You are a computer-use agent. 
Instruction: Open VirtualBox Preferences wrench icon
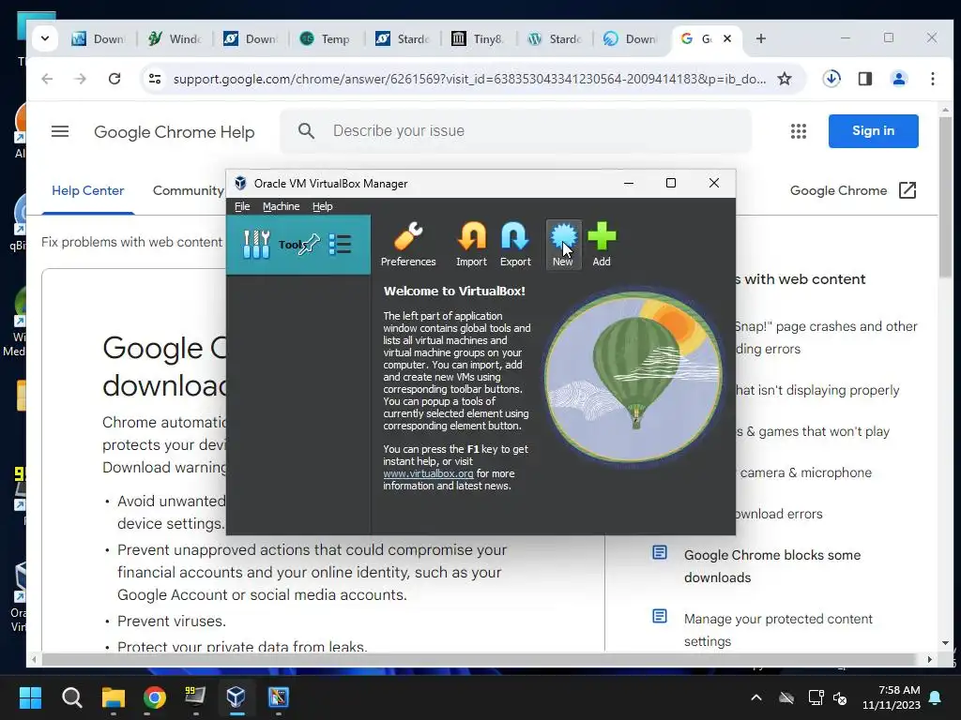pos(408,245)
